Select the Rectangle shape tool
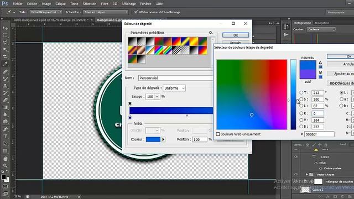The width and height of the screenshot is (354, 199). pyautogui.click(x=5, y=151)
